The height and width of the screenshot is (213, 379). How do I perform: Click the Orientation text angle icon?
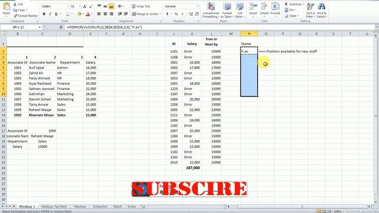120,7
